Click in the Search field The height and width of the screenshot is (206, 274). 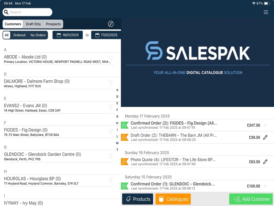27,12
